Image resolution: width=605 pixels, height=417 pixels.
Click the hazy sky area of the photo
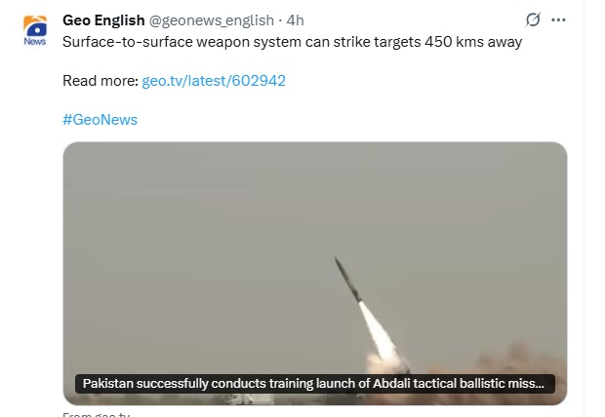(195, 214)
